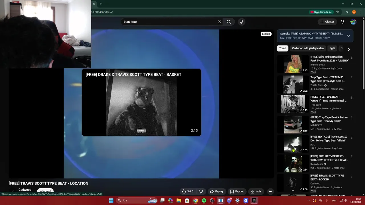Select 'Cedwood adlı yükleyiciden' chip
Image resolution: width=365 pixels, height=205 pixels.
point(308,48)
